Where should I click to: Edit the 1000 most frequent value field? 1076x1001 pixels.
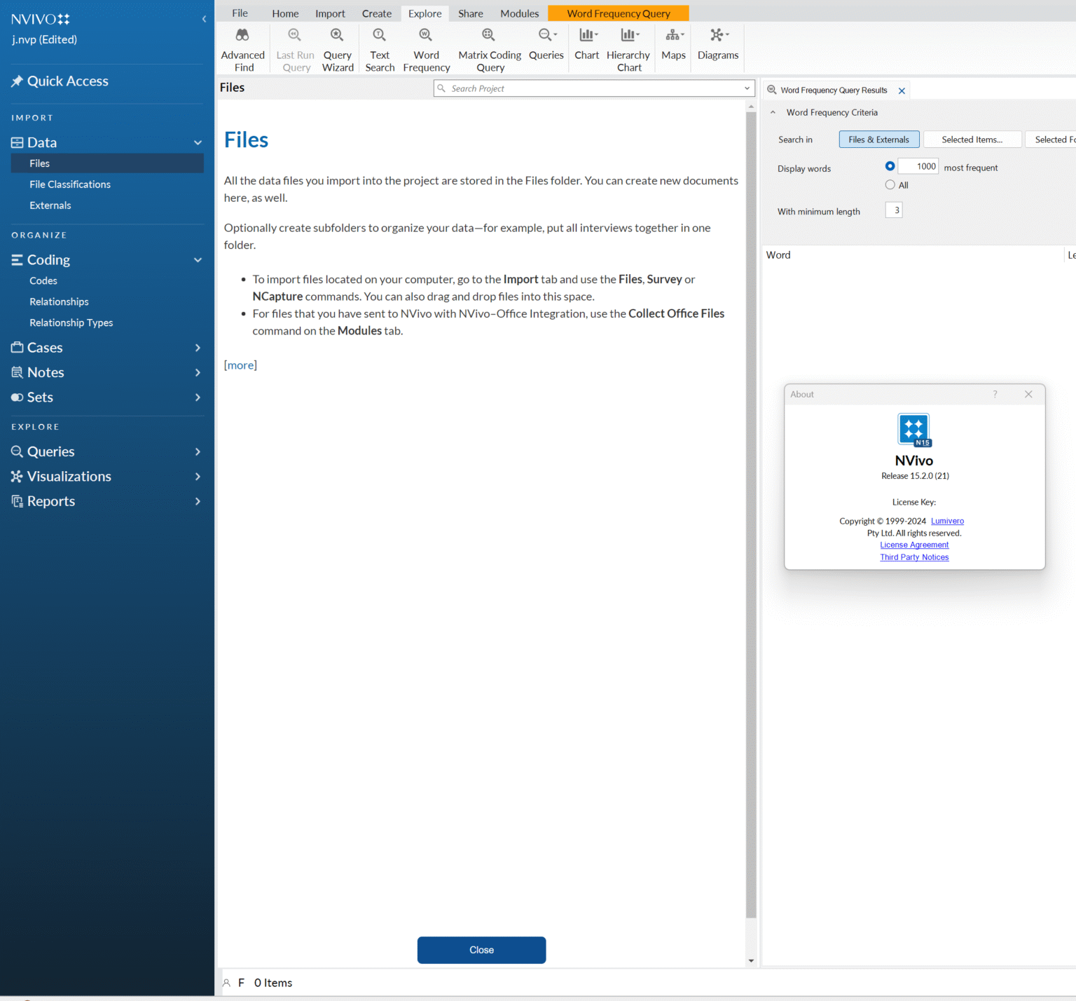click(x=918, y=166)
